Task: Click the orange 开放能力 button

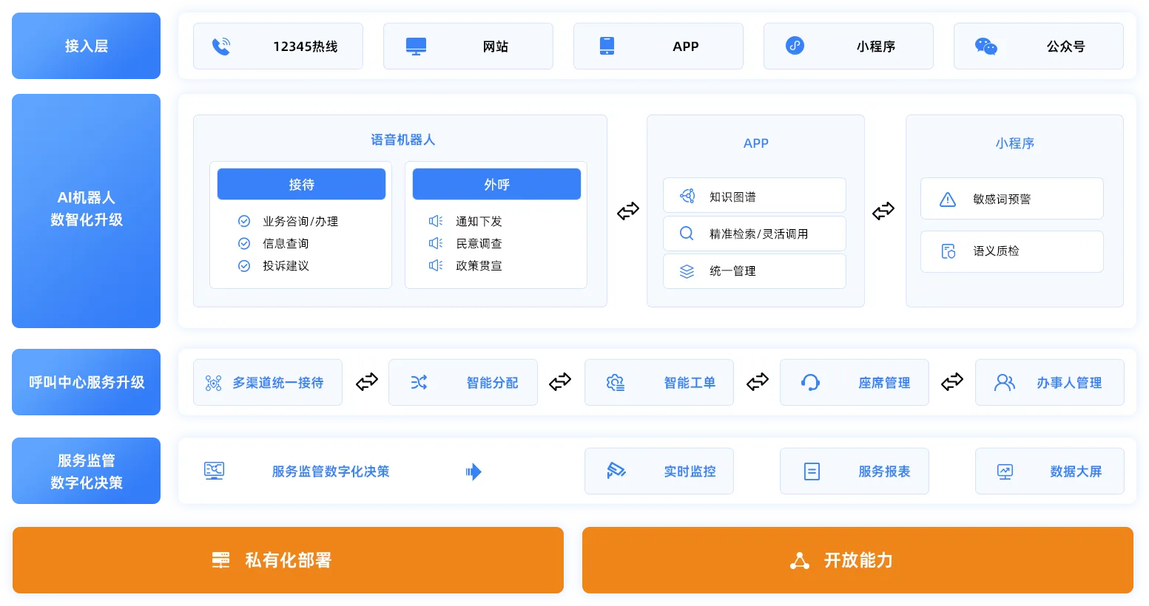Action: tap(857, 560)
